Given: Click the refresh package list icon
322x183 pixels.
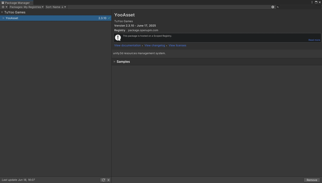Looking at the screenshot, I should pos(103,180).
